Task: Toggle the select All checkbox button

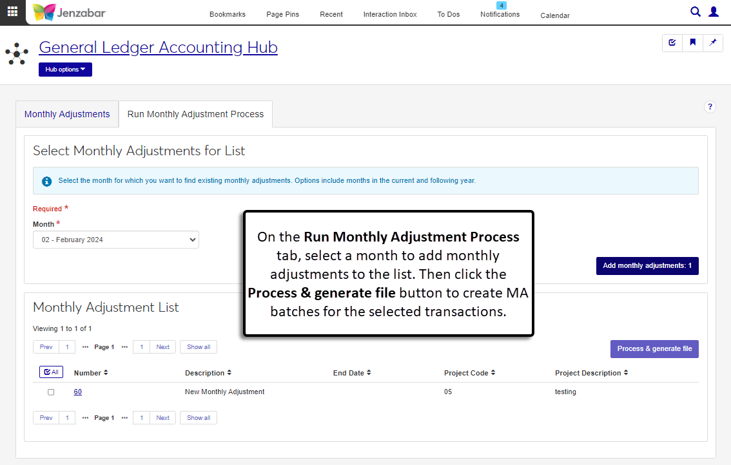Action: click(52, 372)
